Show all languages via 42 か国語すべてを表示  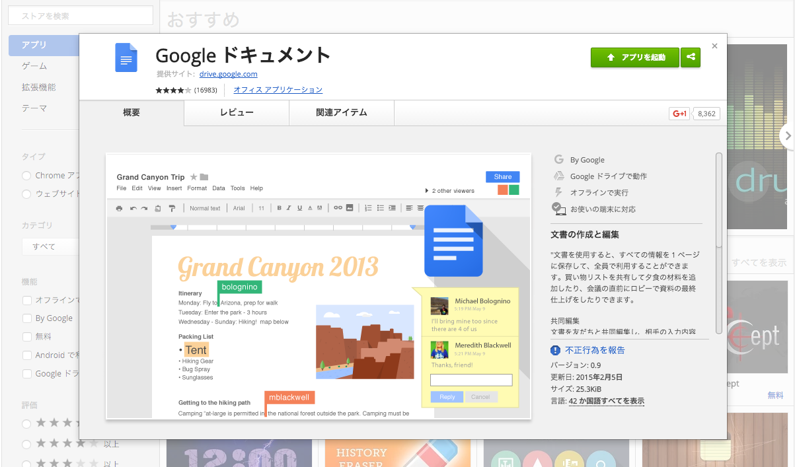[x=607, y=401]
